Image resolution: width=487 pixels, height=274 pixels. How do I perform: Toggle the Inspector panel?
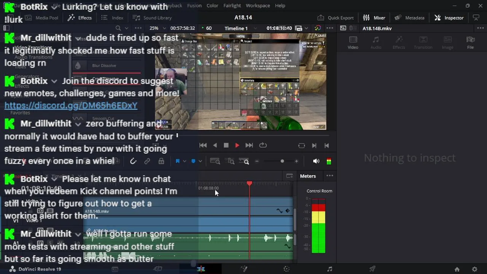(449, 18)
